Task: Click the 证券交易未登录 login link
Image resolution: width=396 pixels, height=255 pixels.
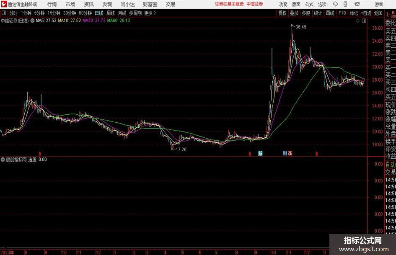Action: click(229, 4)
